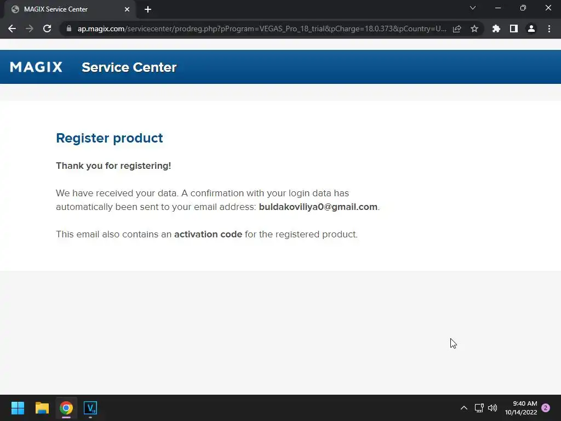The height and width of the screenshot is (421, 561).
Task: Click the bold activation code text
Action: click(208, 234)
